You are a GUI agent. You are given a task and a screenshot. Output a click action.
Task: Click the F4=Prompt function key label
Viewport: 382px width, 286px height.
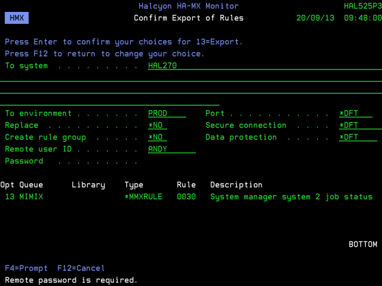tap(26, 268)
